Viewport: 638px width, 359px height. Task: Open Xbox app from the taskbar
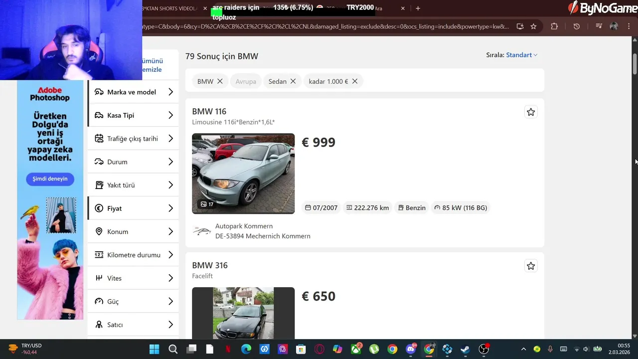coord(356,349)
